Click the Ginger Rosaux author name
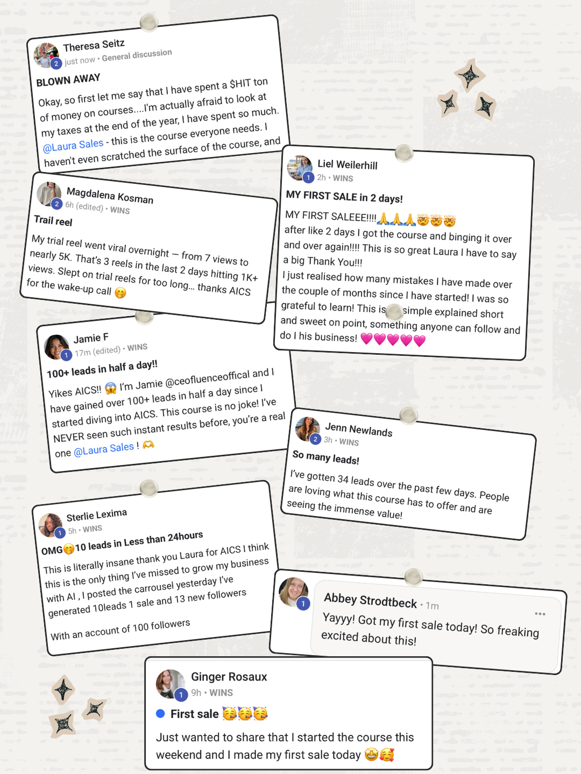This screenshot has width=581, height=774. tap(229, 677)
